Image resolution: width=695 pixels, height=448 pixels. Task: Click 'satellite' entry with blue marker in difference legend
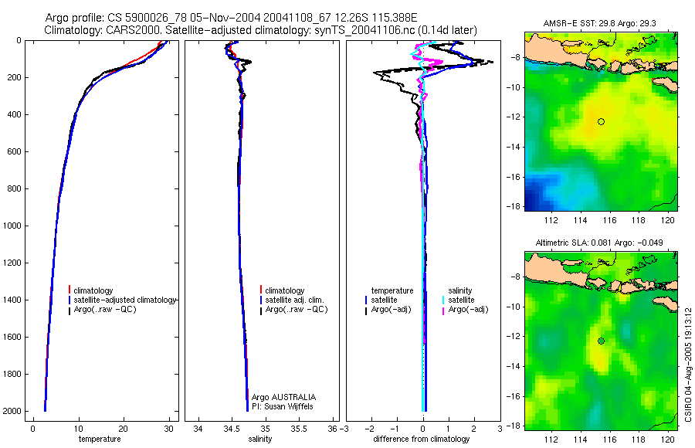(x=384, y=300)
